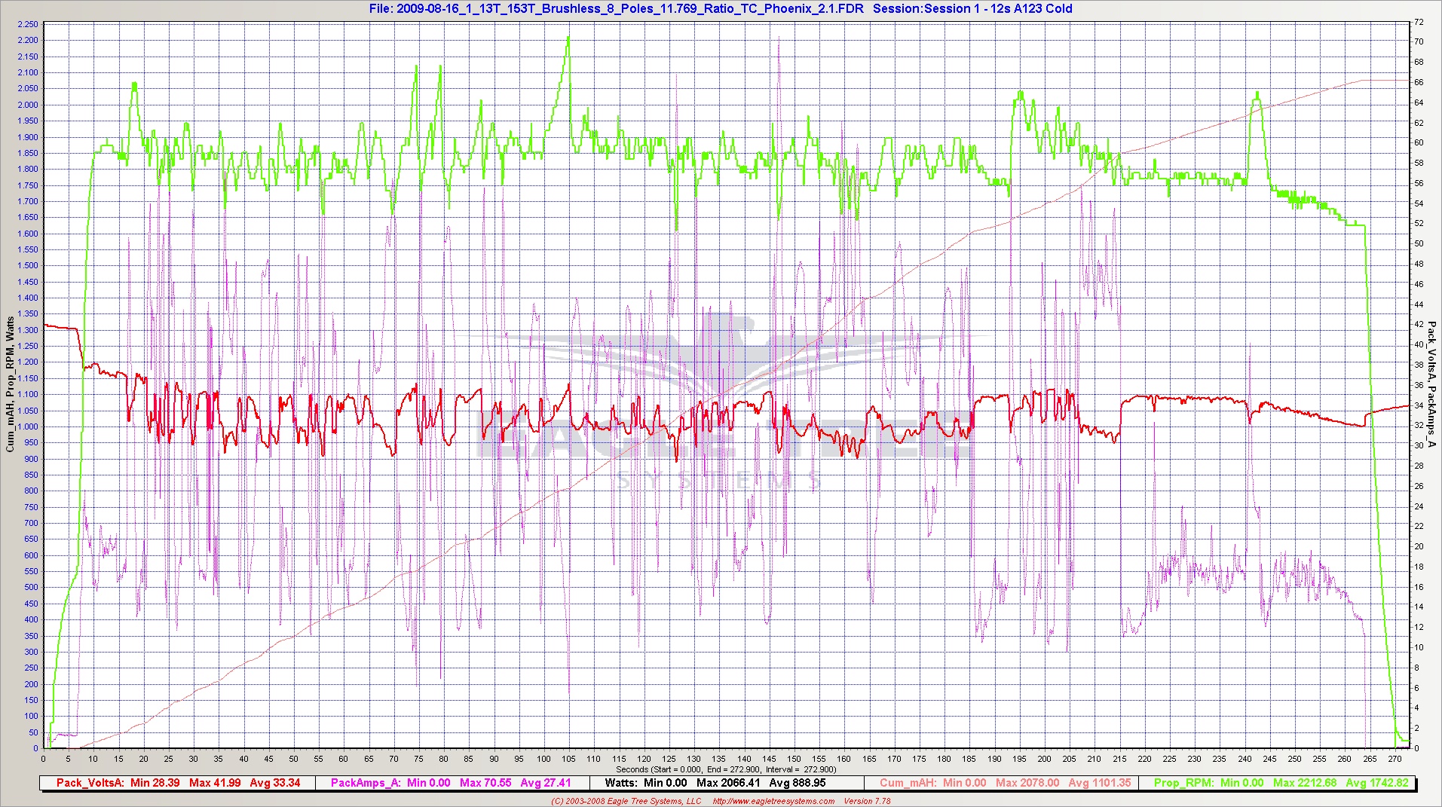Select the 'Prop_RPM:' legend label
Image resolution: width=1442 pixels, height=807 pixels.
(x=1183, y=783)
